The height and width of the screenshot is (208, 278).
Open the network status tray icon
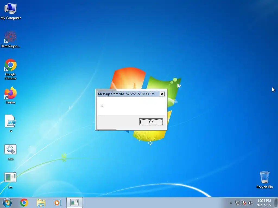click(237, 203)
